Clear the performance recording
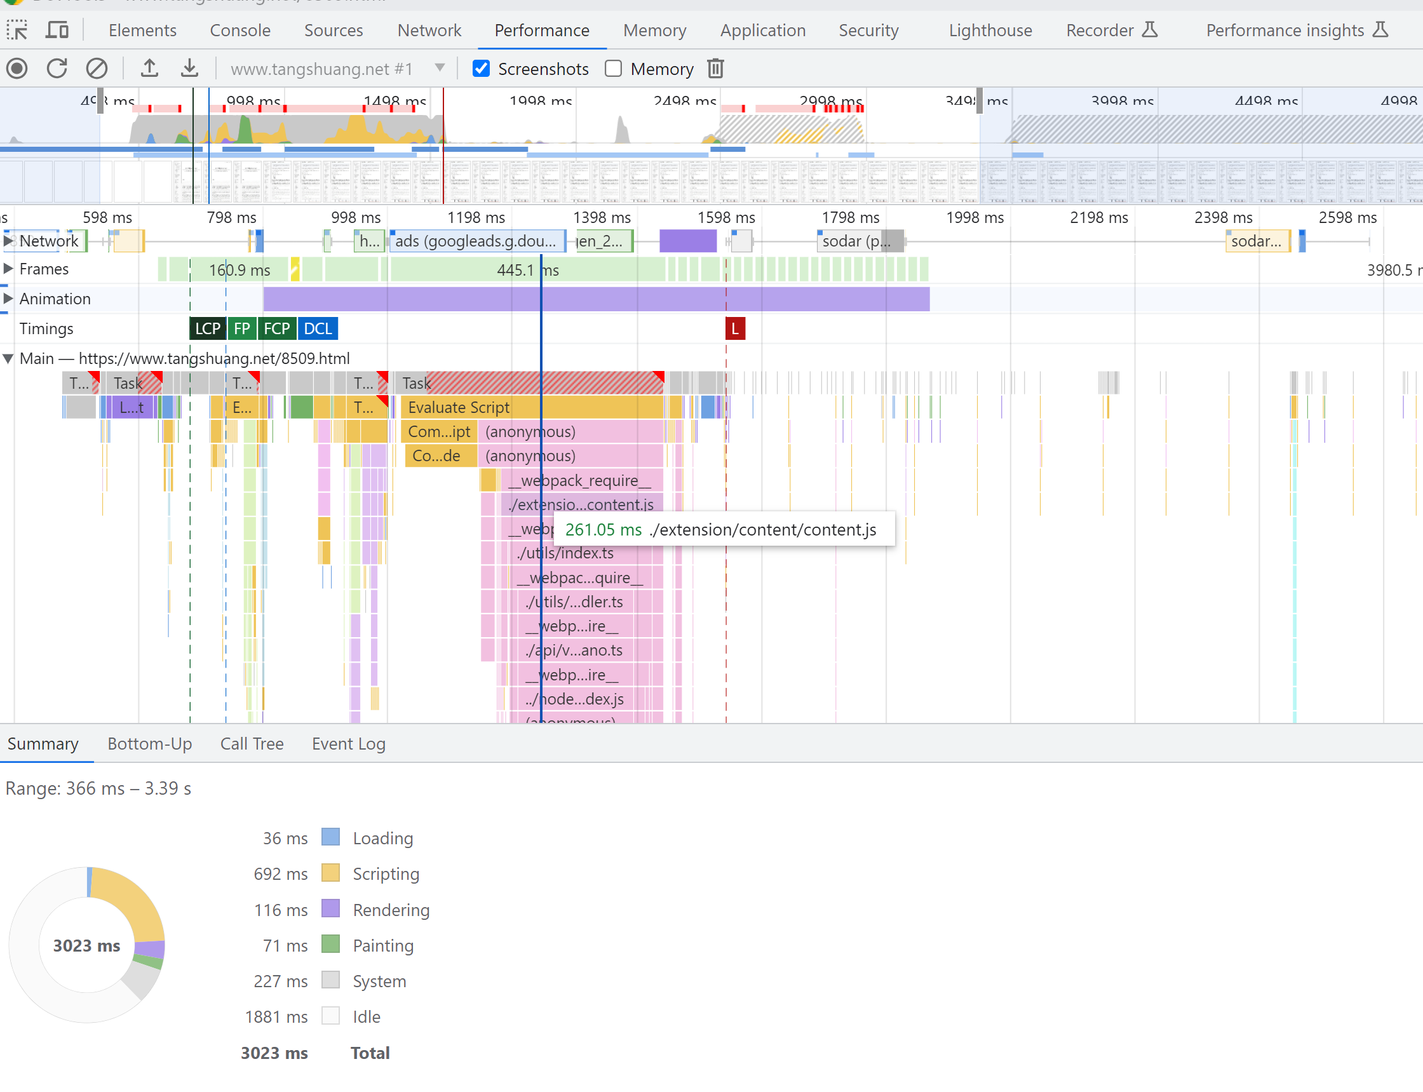This screenshot has width=1423, height=1092. (x=97, y=68)
